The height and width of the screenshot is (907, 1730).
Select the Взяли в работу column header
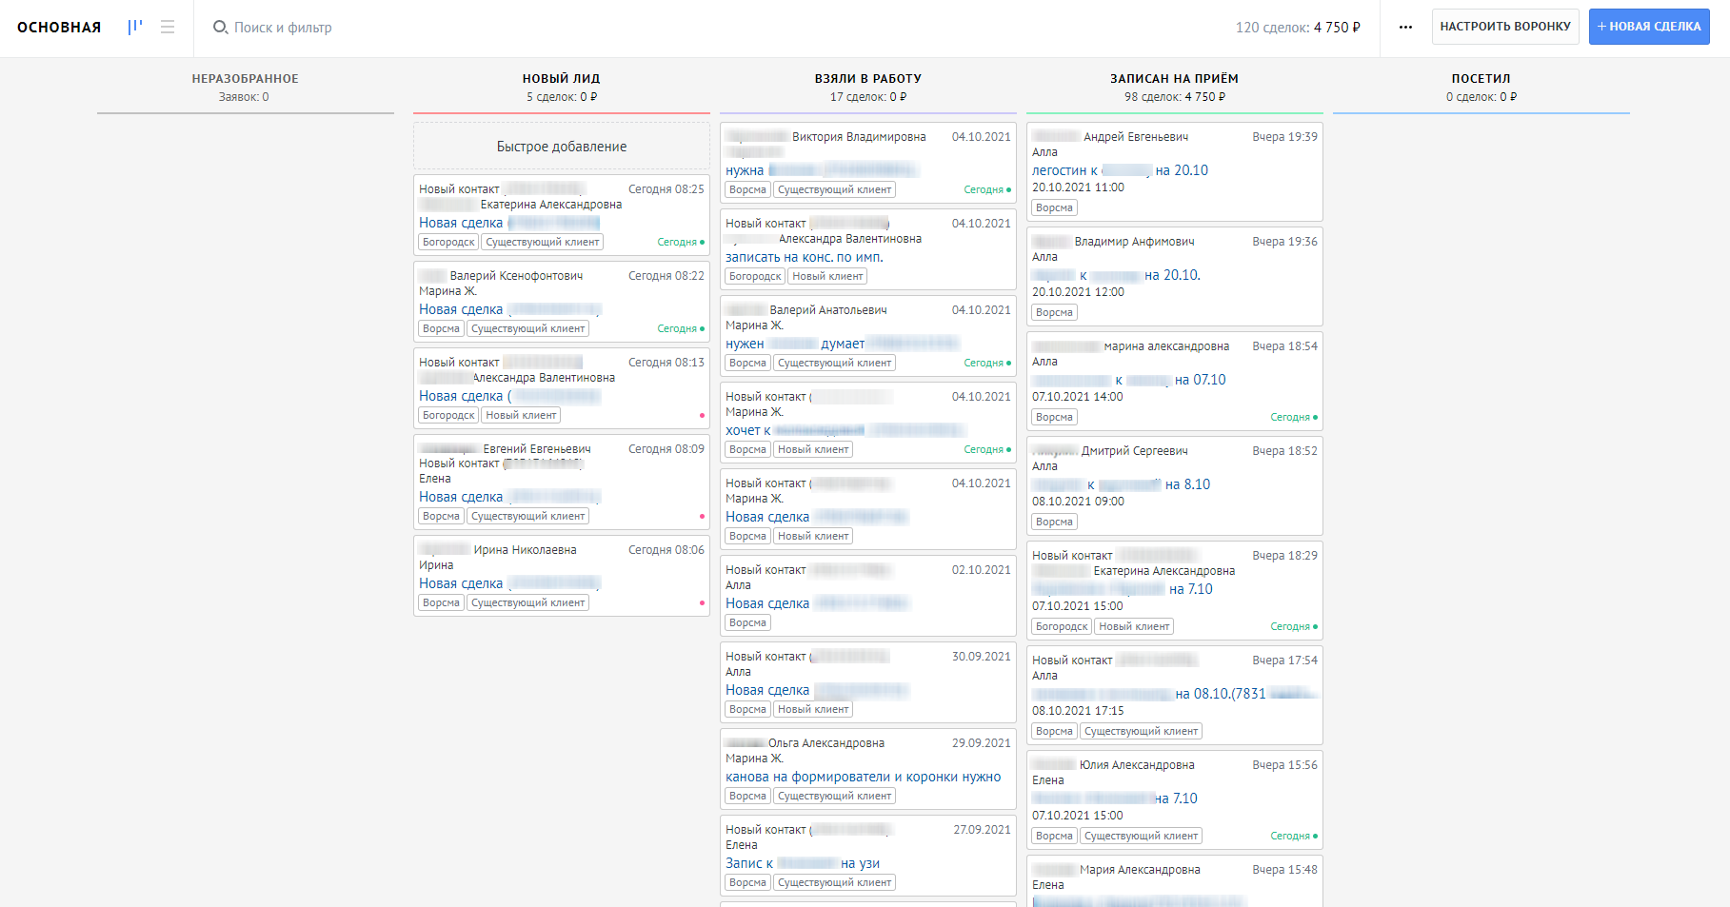click(868, 79)
